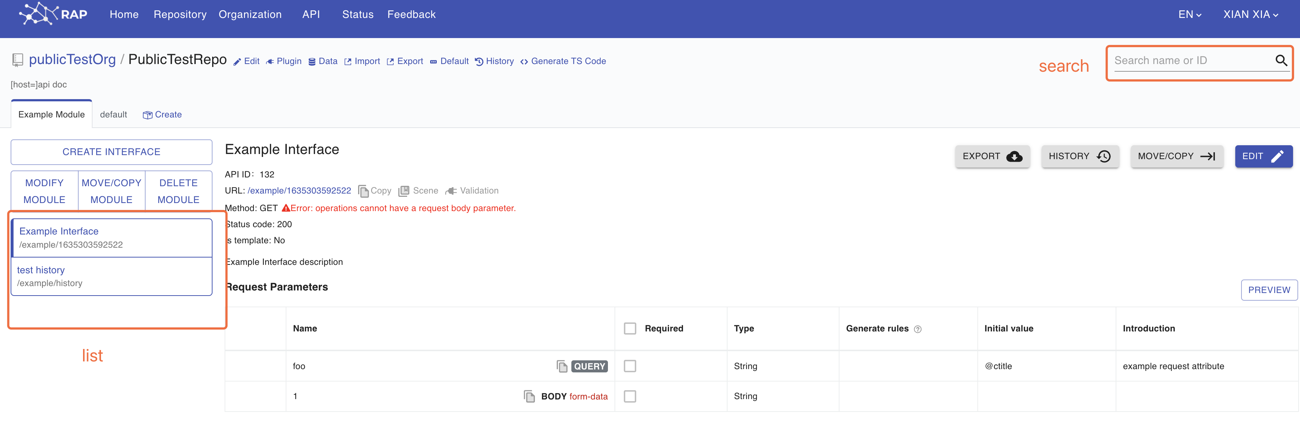The image size is (1300, 428).
Task: Select test history in the interface list
Action: 112,277
